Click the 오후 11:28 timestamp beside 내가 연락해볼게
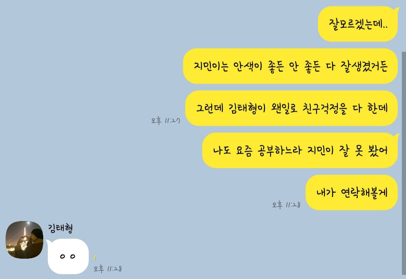The height and width of the screenshot is (279, 406). pyautogui.click(x=286, y=205)
